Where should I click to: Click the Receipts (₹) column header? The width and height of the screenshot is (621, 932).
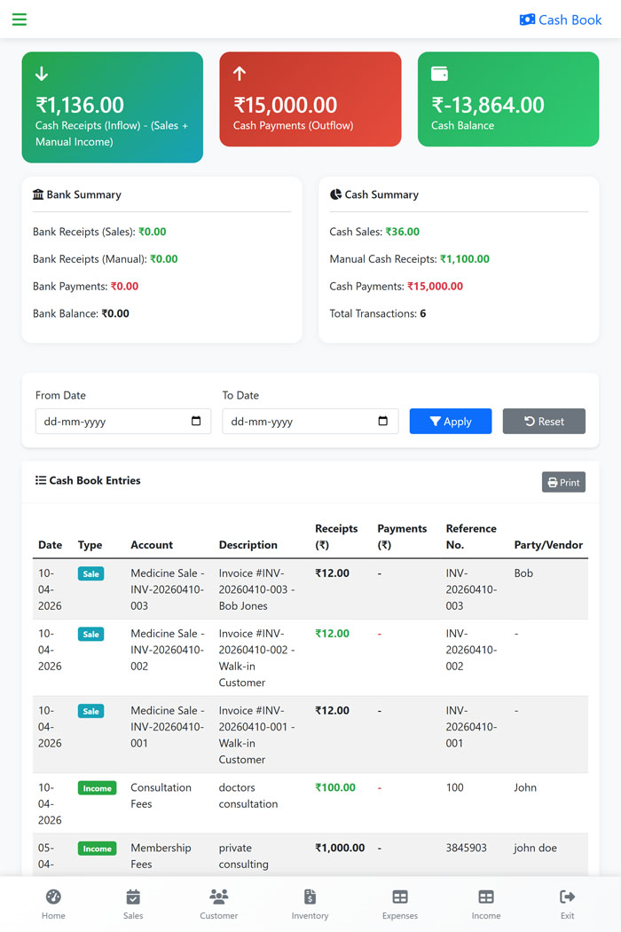coord(336,537)
